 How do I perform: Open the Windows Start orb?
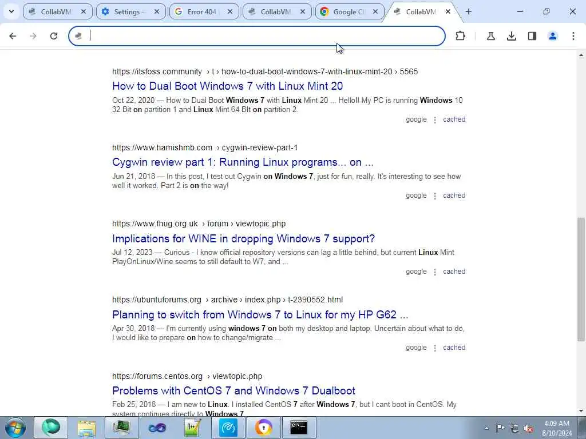coord(15,428)
